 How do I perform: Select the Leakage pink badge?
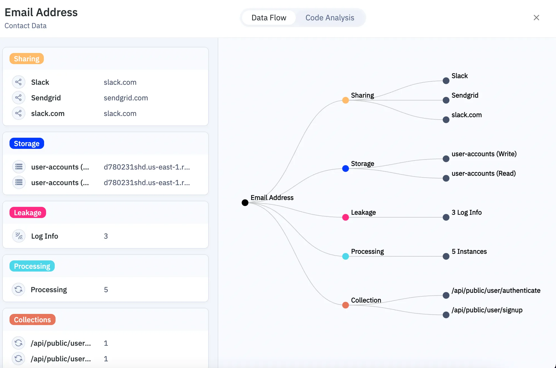(28, 212)
